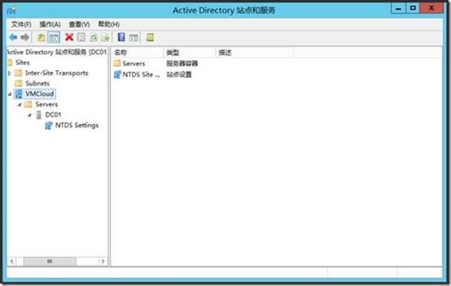Toggle the action pane toolbar icon
Viewport: 451px width, 286px height.
click(133, 37)
